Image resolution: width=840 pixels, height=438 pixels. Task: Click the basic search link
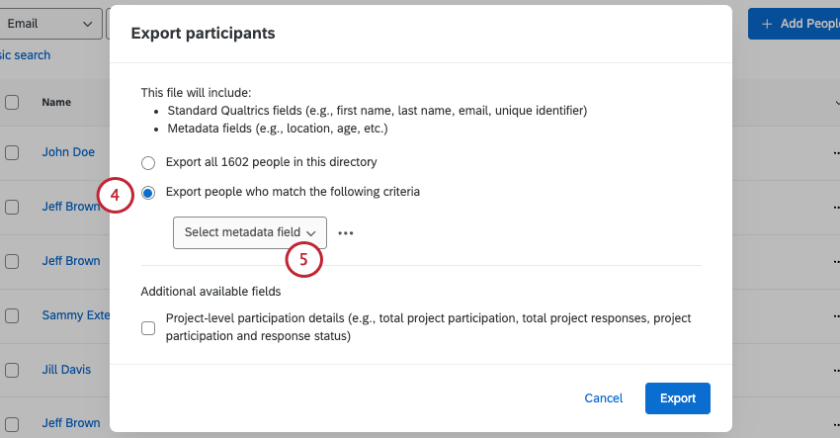(x=25, y=55)
